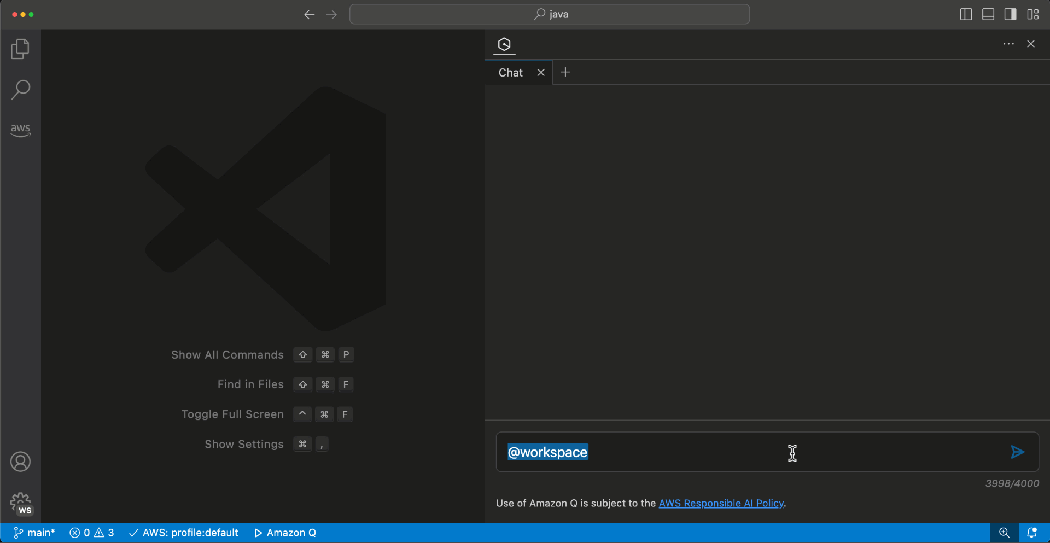Open the main* branch picker

[34, 532]
